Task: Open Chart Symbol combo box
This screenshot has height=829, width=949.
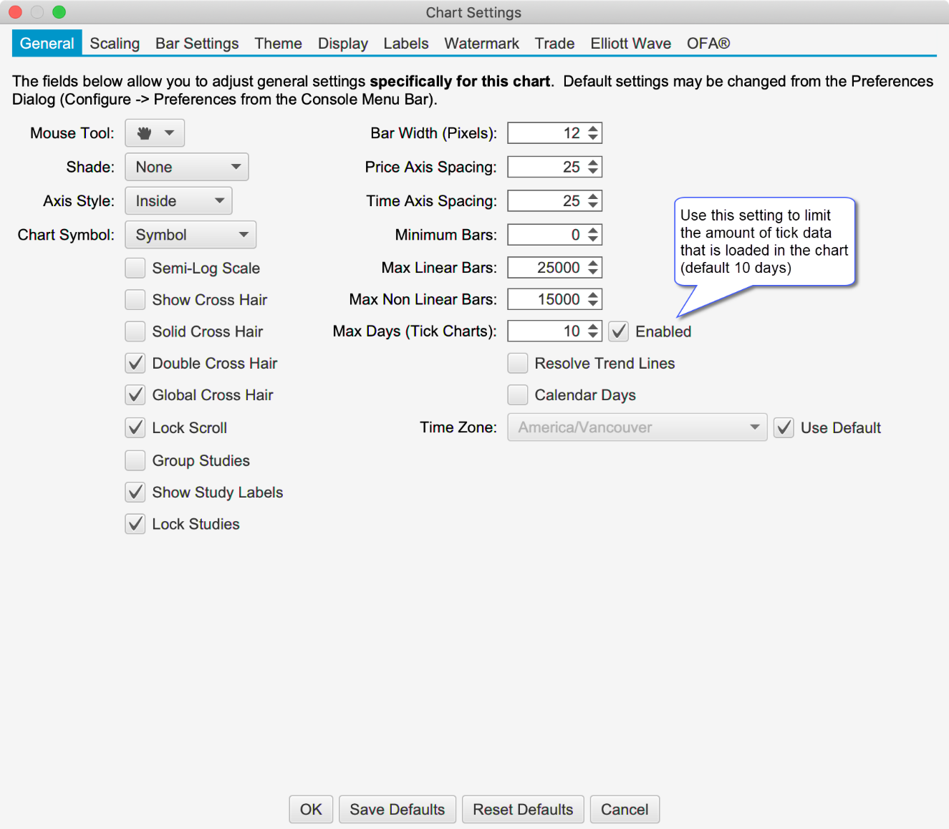Action: [191, 235]
